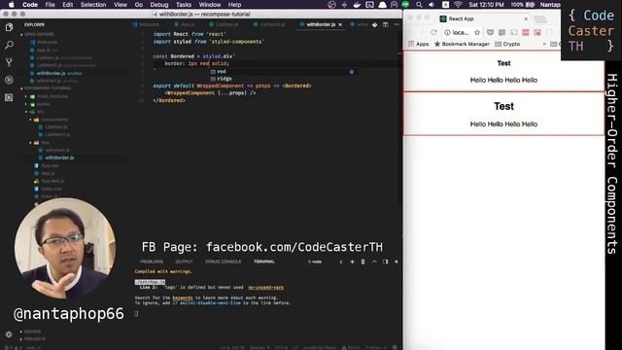Click the info icon beside the red suggestion

tap(352, 72)
